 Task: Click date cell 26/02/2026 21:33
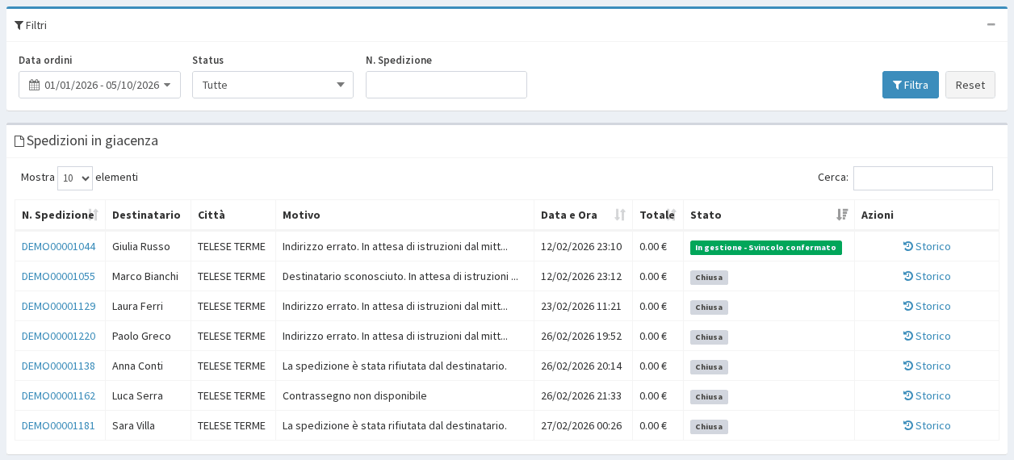[581, 395]
